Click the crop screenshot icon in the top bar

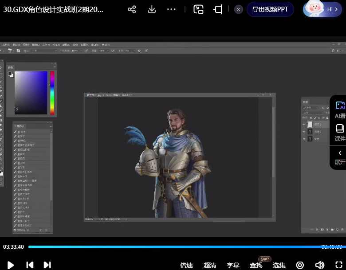[x=218, y=10]
